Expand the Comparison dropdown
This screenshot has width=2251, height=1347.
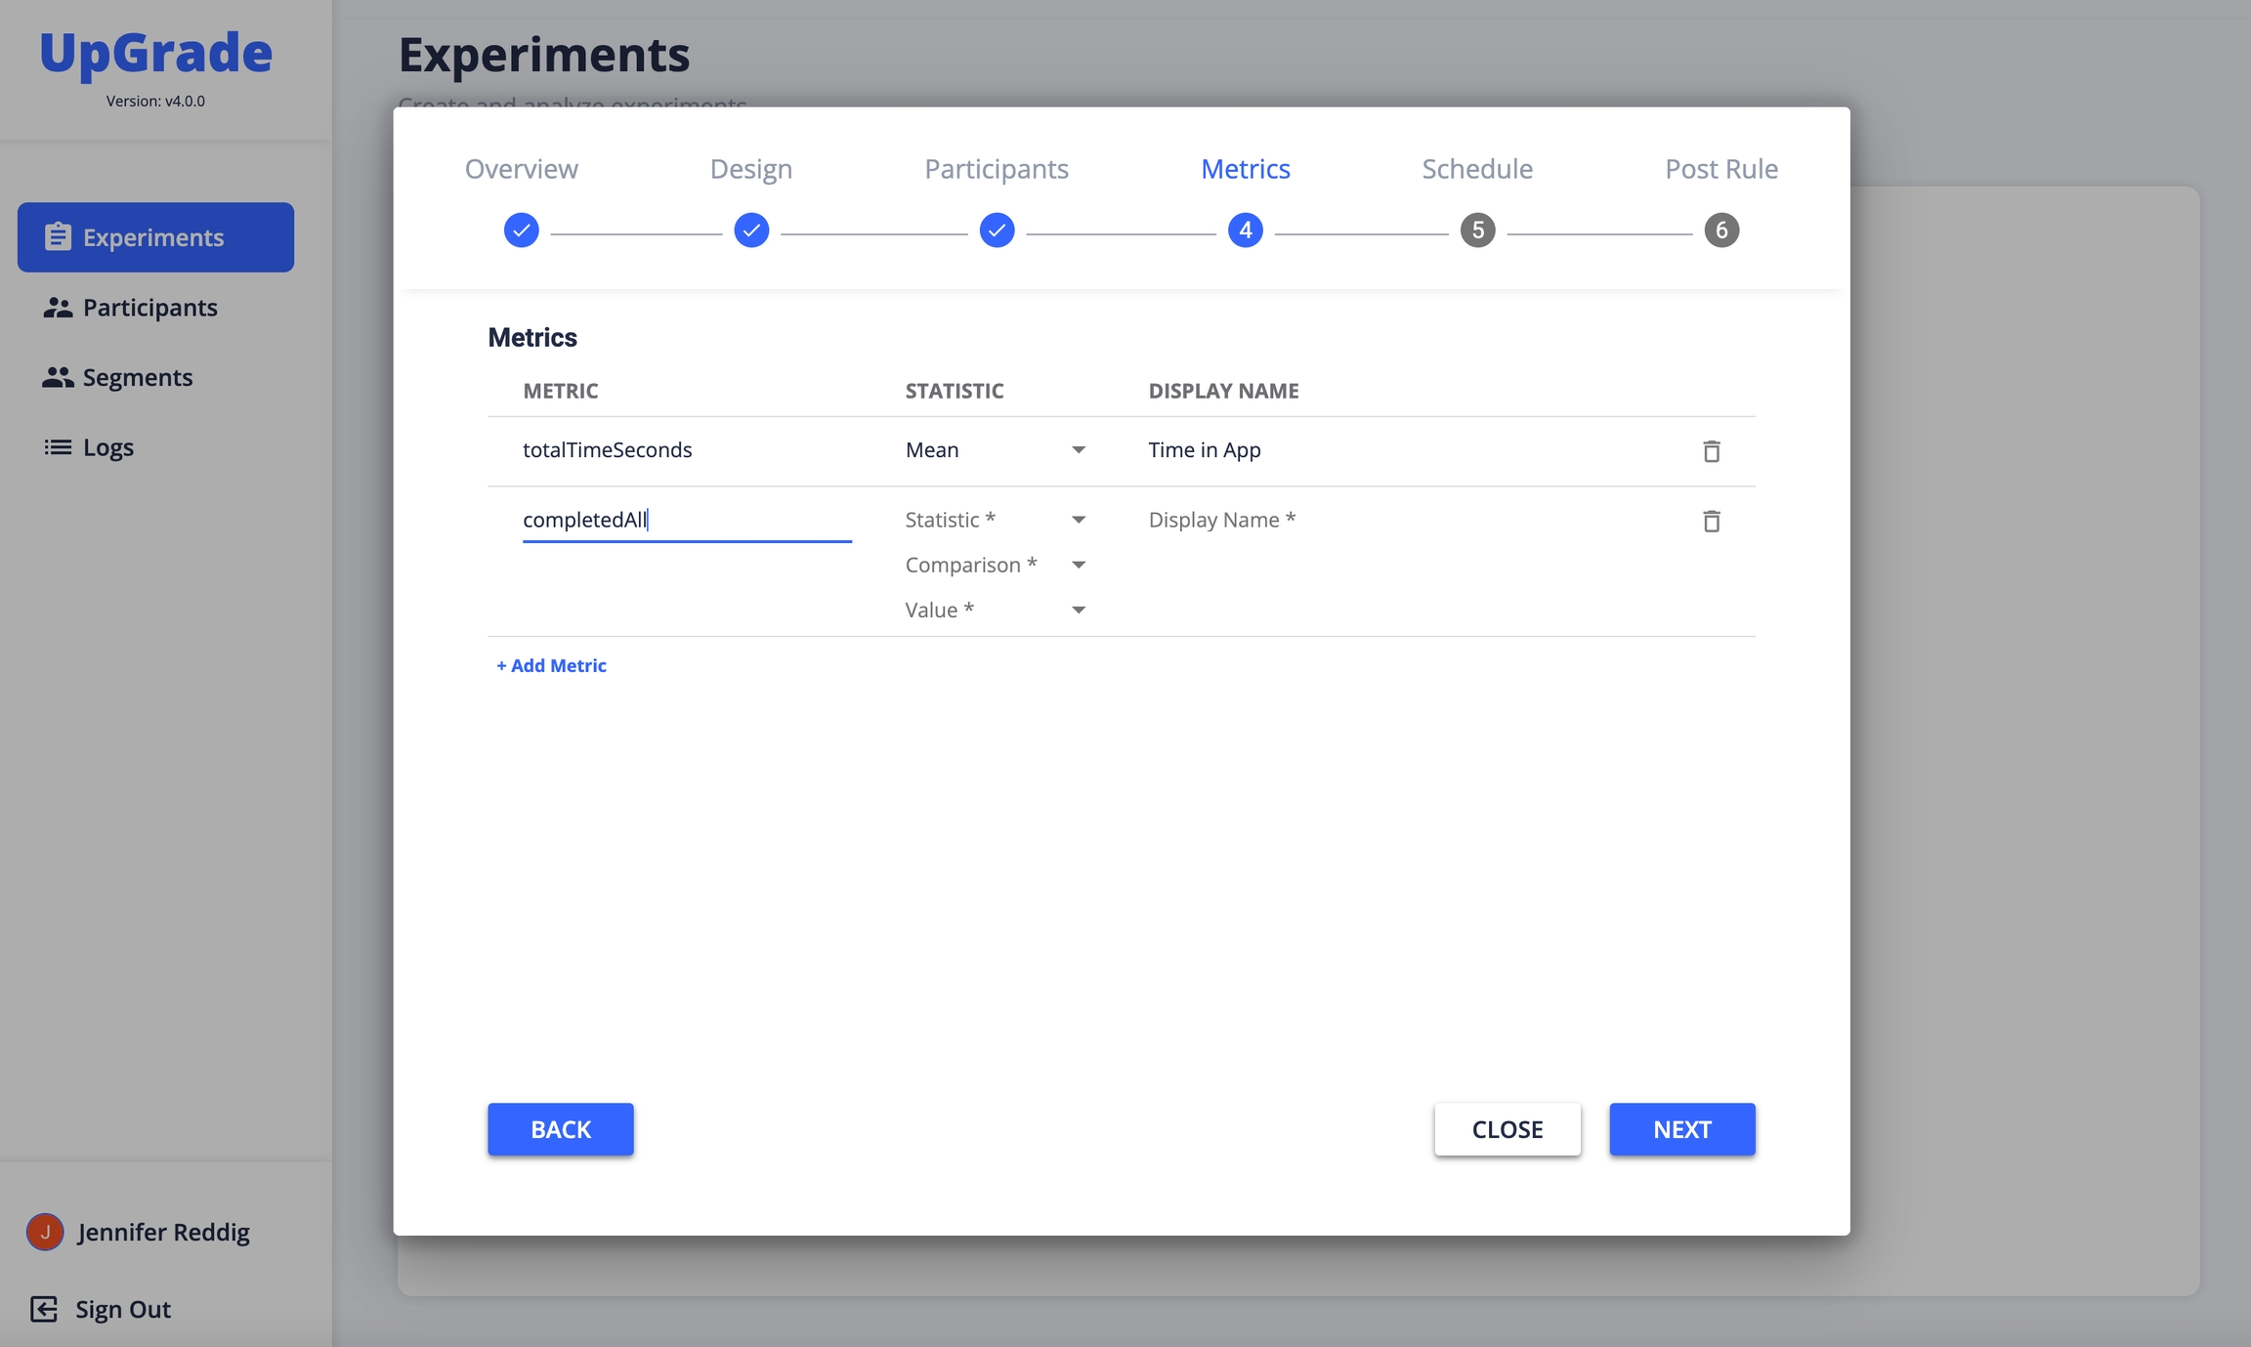[x=995, y=565]
